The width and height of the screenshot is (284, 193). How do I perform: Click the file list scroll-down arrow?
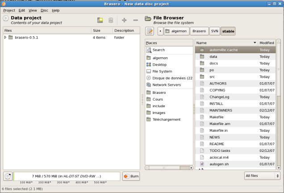pyautogui.click(x=279, y=168)
